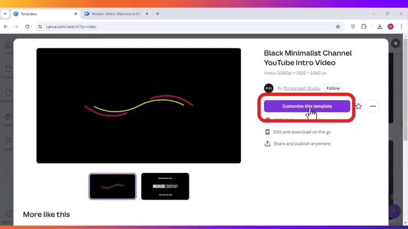Open the site information icon in address bar

tap(40, 27)
